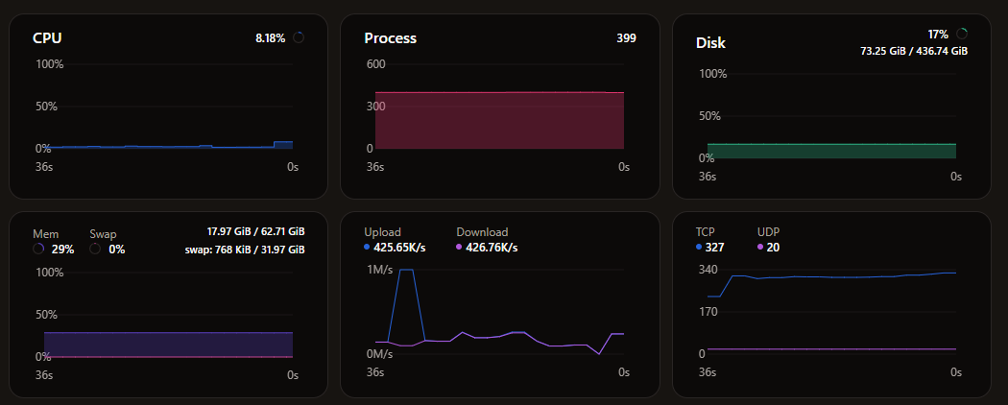Click the 426.76K/s download speed
The height and width of the screenshot is (405, 1008).
click(x=492, y=248)
